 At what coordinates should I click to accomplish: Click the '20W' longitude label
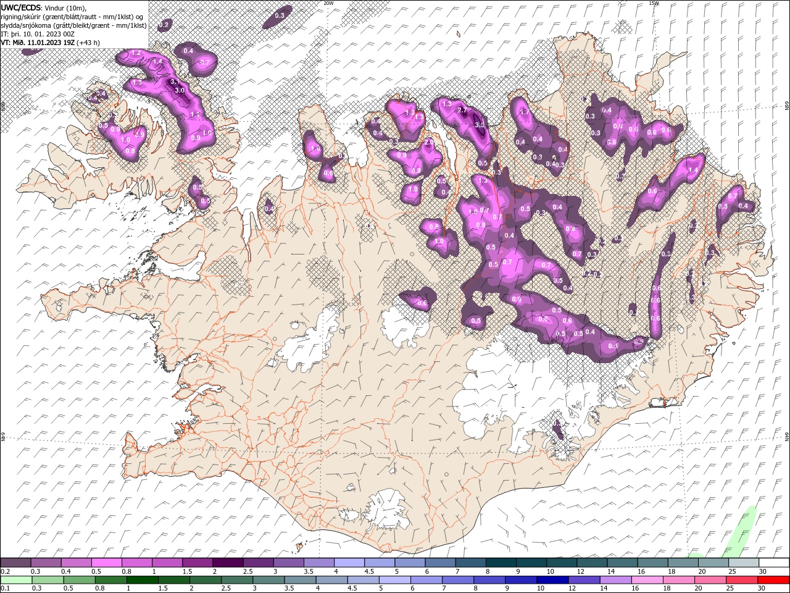pos(328,3)
